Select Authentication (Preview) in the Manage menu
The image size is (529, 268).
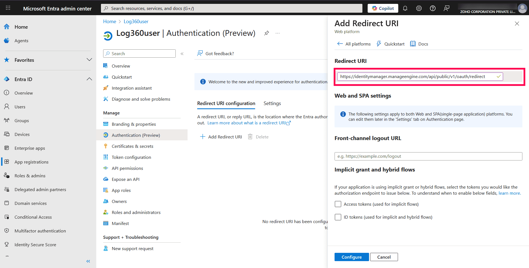pos(135,135)
